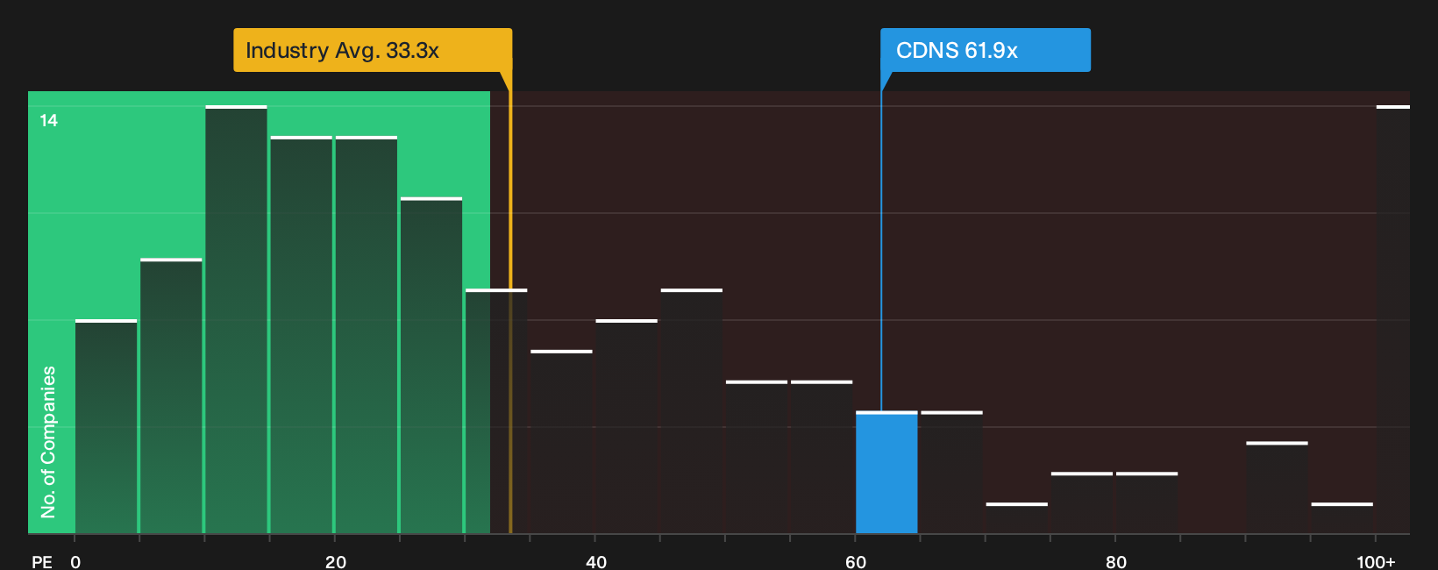Click the "PE" x-axis title

tap(42, 561)
